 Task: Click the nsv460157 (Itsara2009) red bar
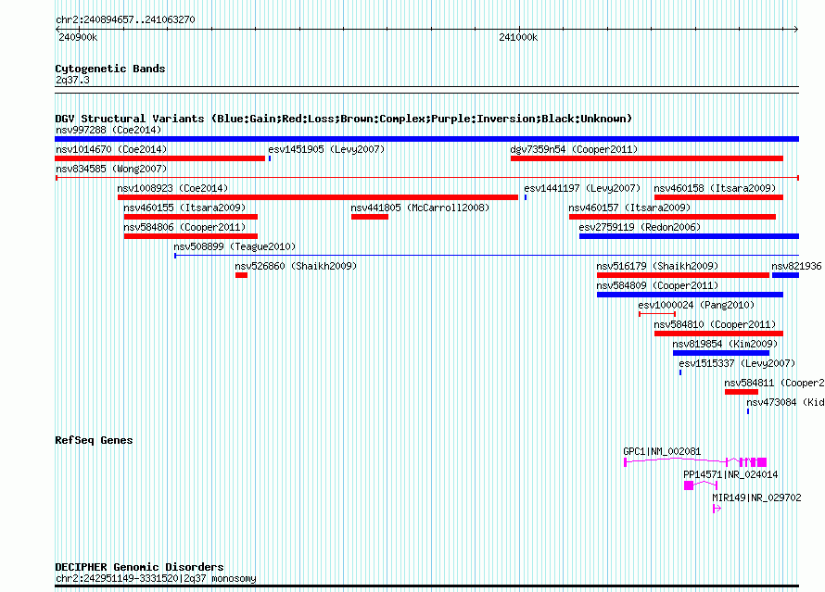coord(672,217)
